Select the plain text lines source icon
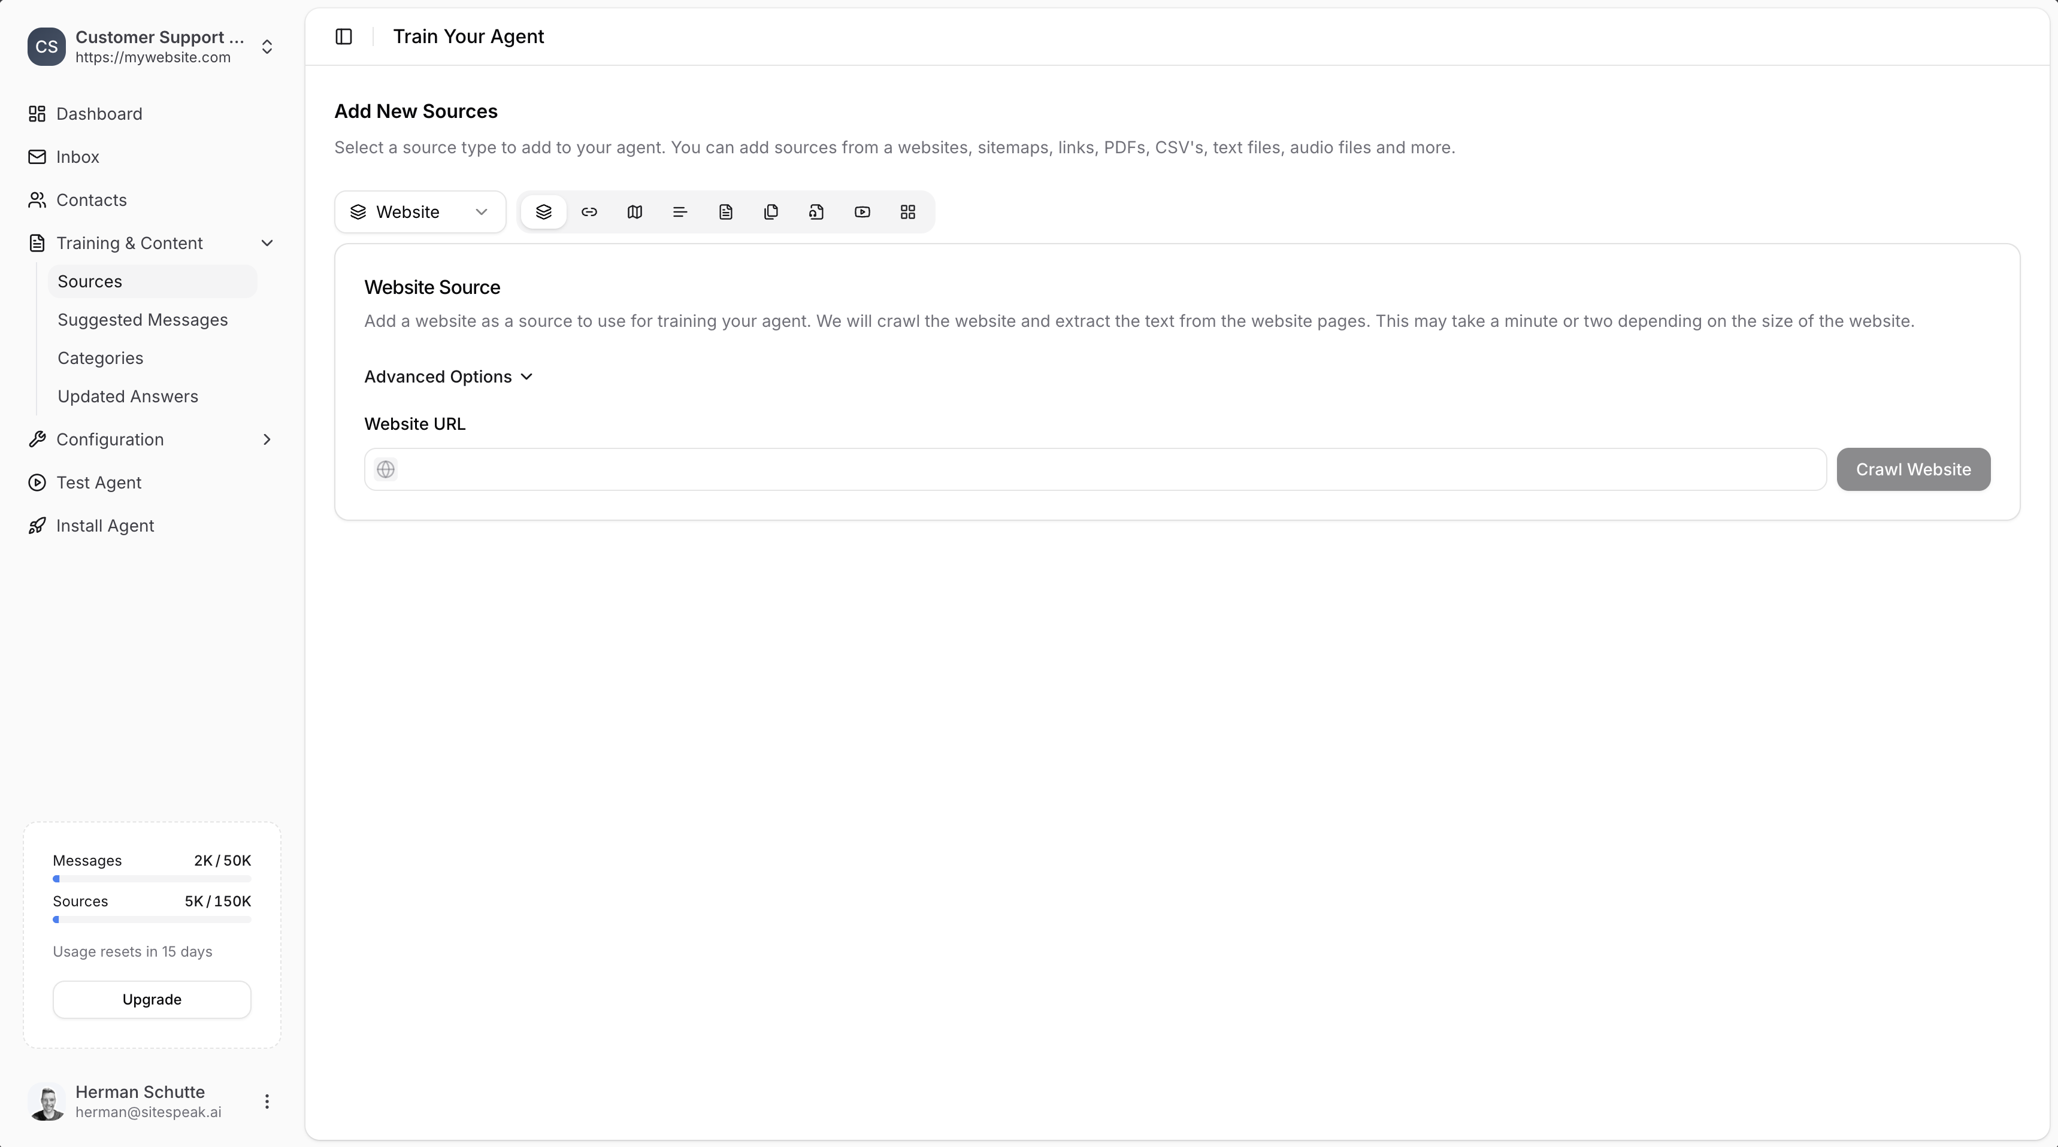Screen dimensions: 2058x1147 pyautogui.click(x=680, y=212)
